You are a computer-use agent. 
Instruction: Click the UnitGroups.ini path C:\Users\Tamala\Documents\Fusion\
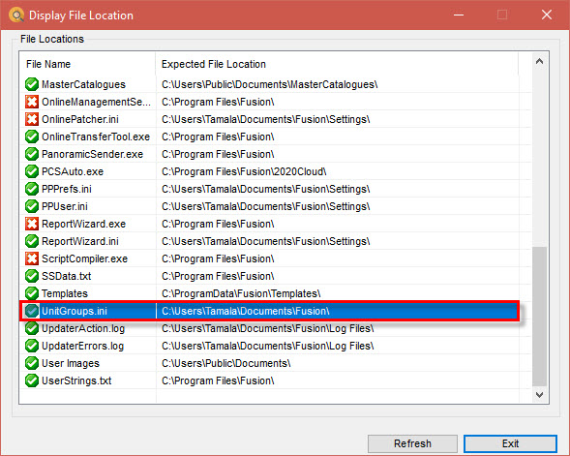point(246,311)
